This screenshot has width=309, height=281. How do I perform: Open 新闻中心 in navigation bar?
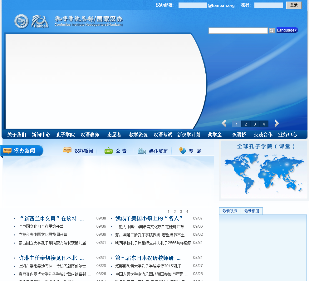(x=41, y=135)
